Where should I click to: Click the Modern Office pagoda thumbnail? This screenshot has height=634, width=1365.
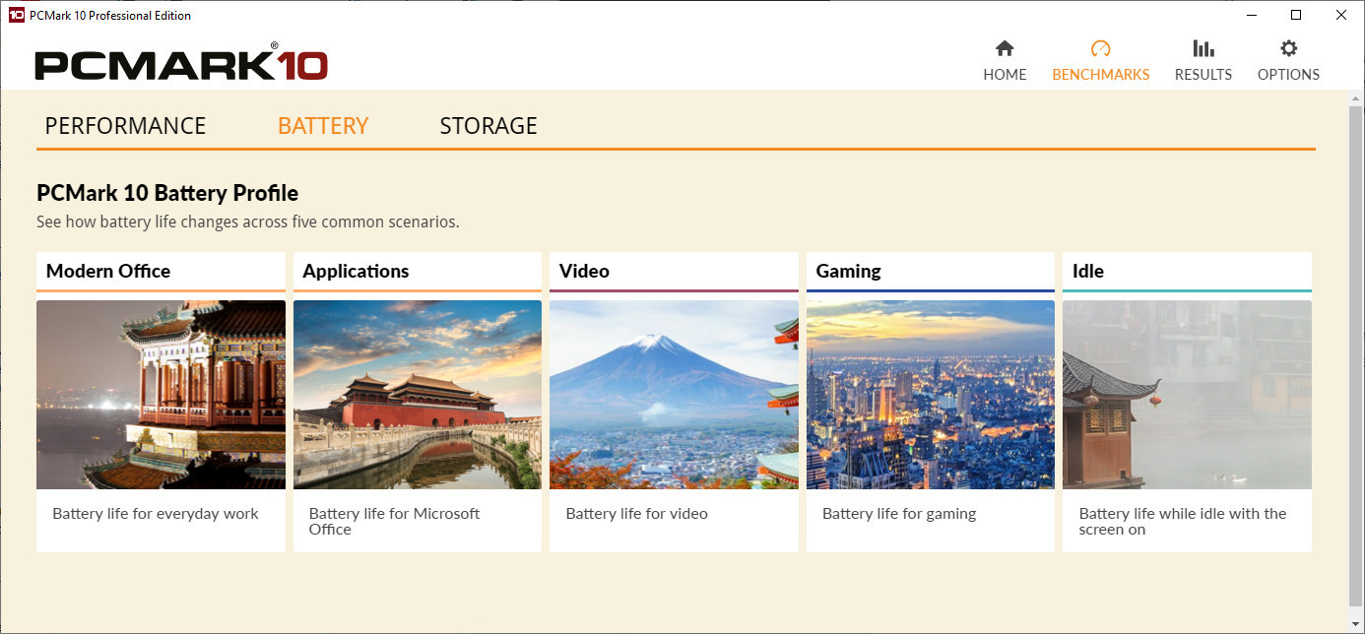[161, 395]
